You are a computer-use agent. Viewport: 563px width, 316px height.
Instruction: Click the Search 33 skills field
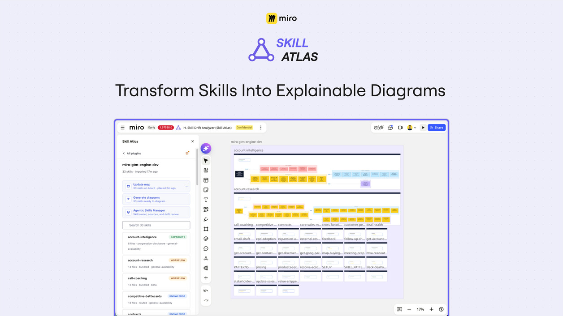[156, 225]
